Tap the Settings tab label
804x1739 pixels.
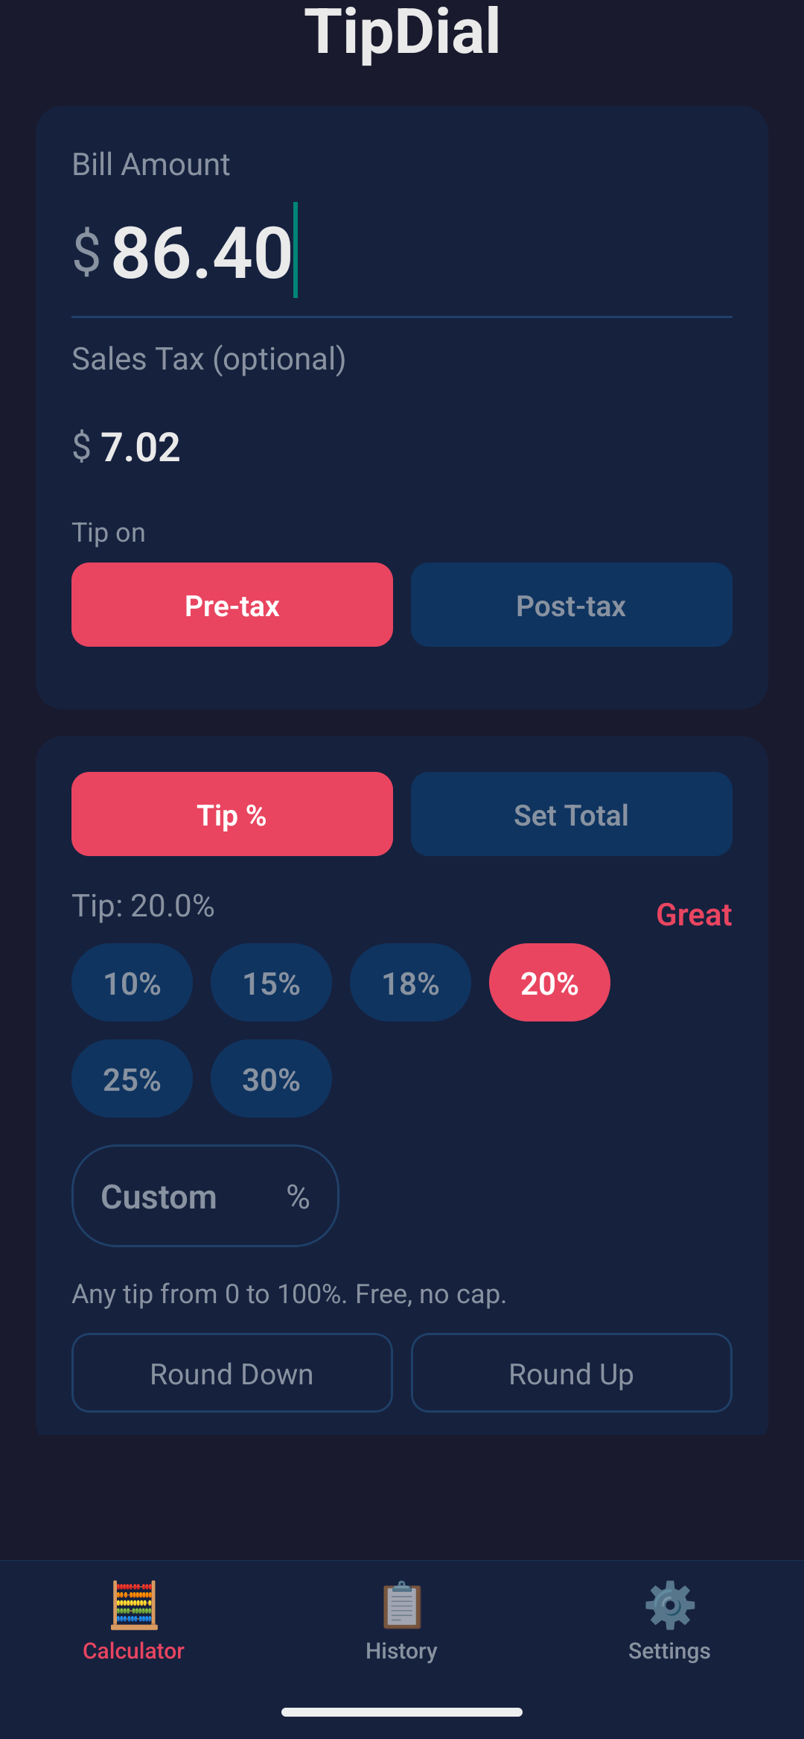pos(670,1651)
